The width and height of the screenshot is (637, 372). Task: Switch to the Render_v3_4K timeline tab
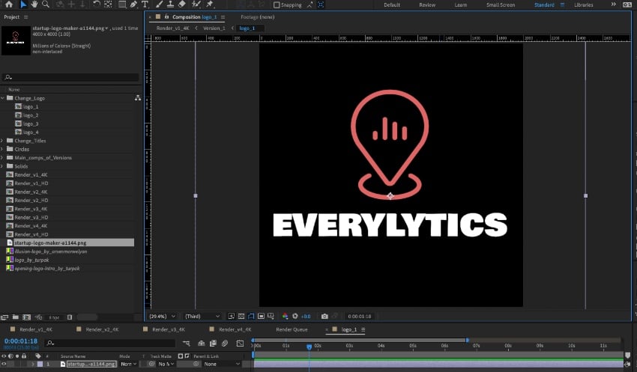click(x=168, y=329)
